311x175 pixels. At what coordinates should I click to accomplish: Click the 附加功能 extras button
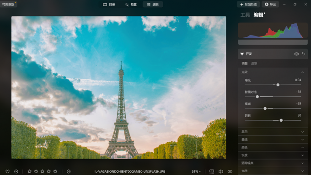click(x=248, y=5)
